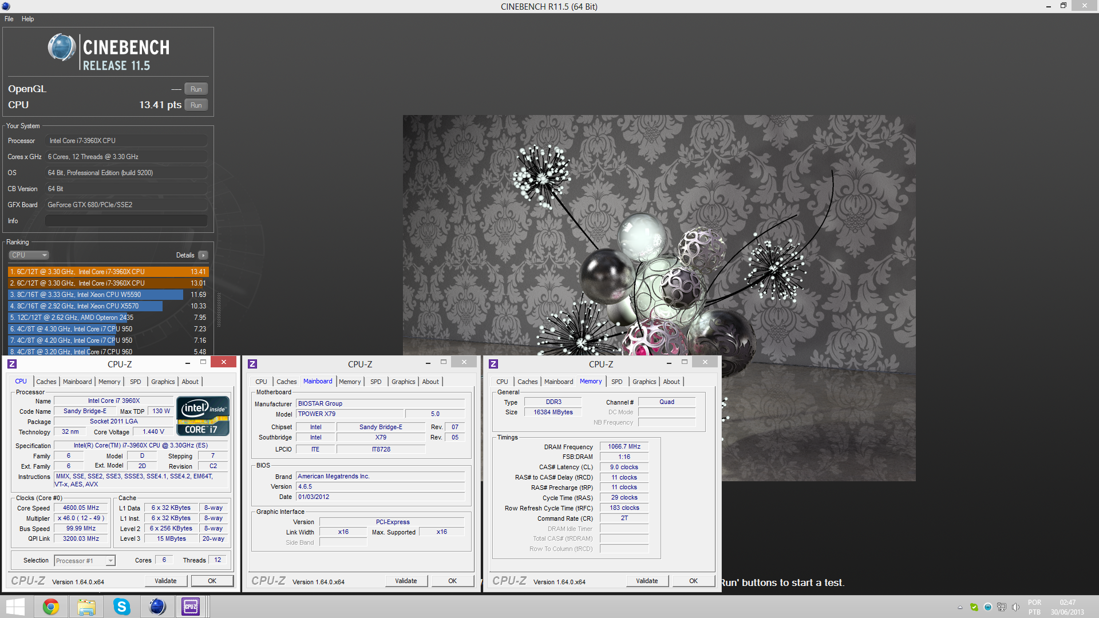Open Google Chrome from the taskbar

point(51,607)
